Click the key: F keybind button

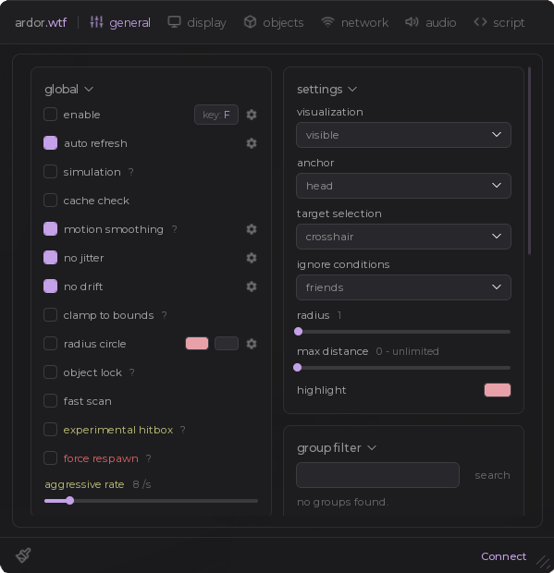216,115
